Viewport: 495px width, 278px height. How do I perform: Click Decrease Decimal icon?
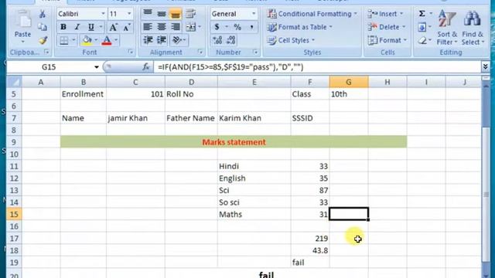tap(231, 40)
